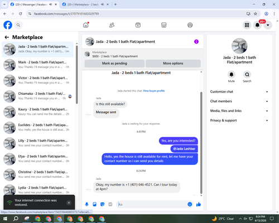The width and height of the screenshot is (279, 223).
Task: Open the emoji picker smiley
Action: (190, 205)
